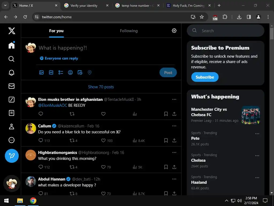This screenshot has width=274, height=206.
Task: Share Callum's post via upload icon
Action: 174,141
